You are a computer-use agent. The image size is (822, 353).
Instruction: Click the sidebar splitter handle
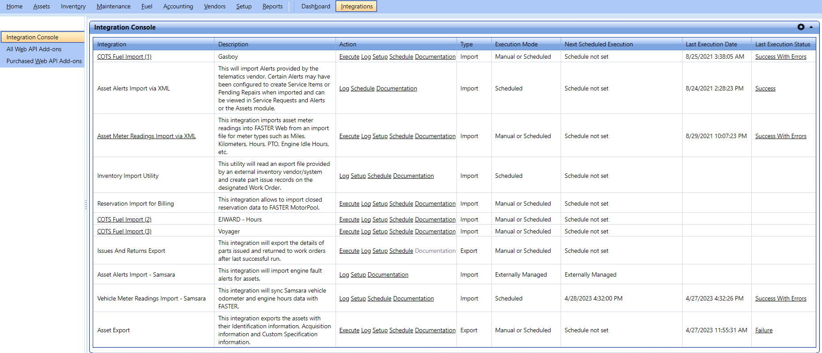pos(86,205)
